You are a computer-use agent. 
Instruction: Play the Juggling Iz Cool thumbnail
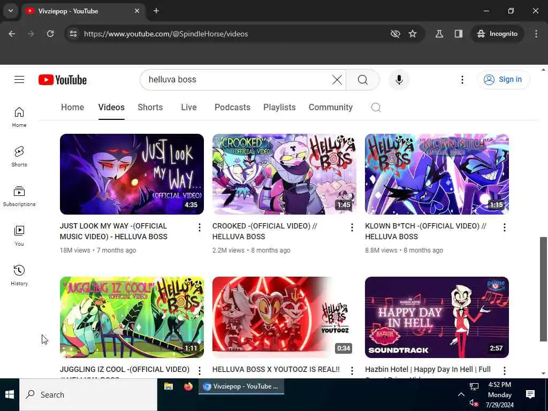(132, 317)
